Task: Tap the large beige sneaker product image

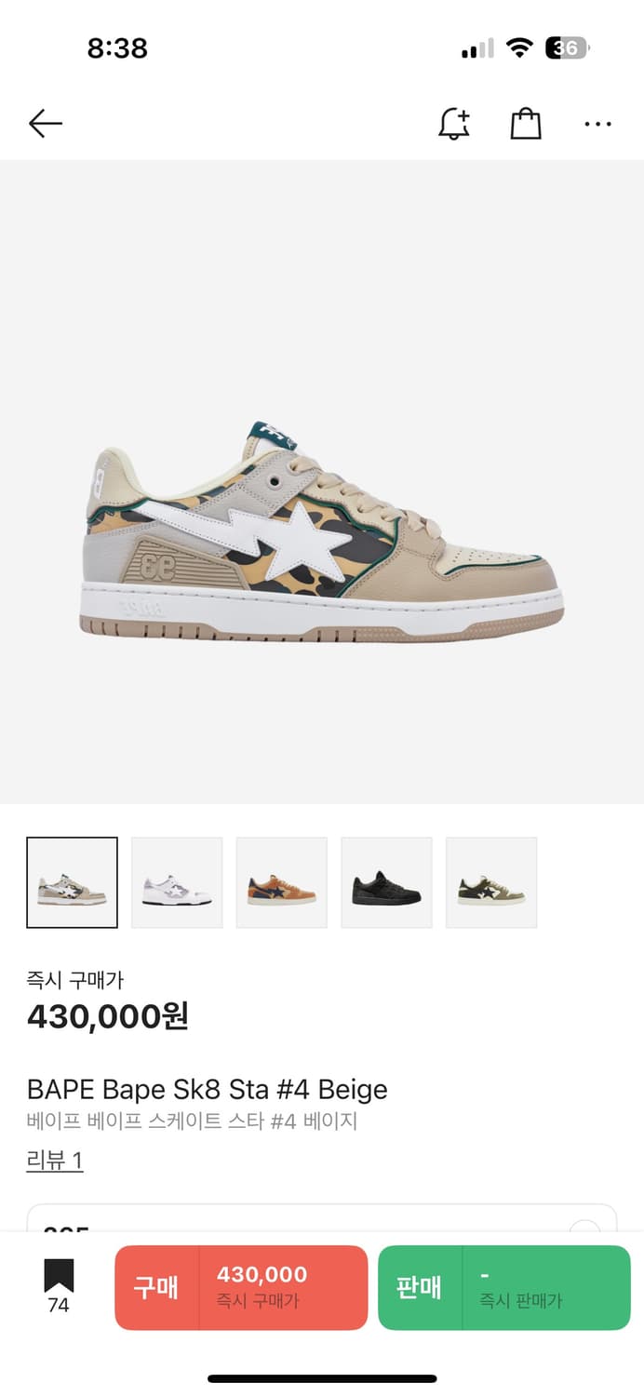Action: 322,531
